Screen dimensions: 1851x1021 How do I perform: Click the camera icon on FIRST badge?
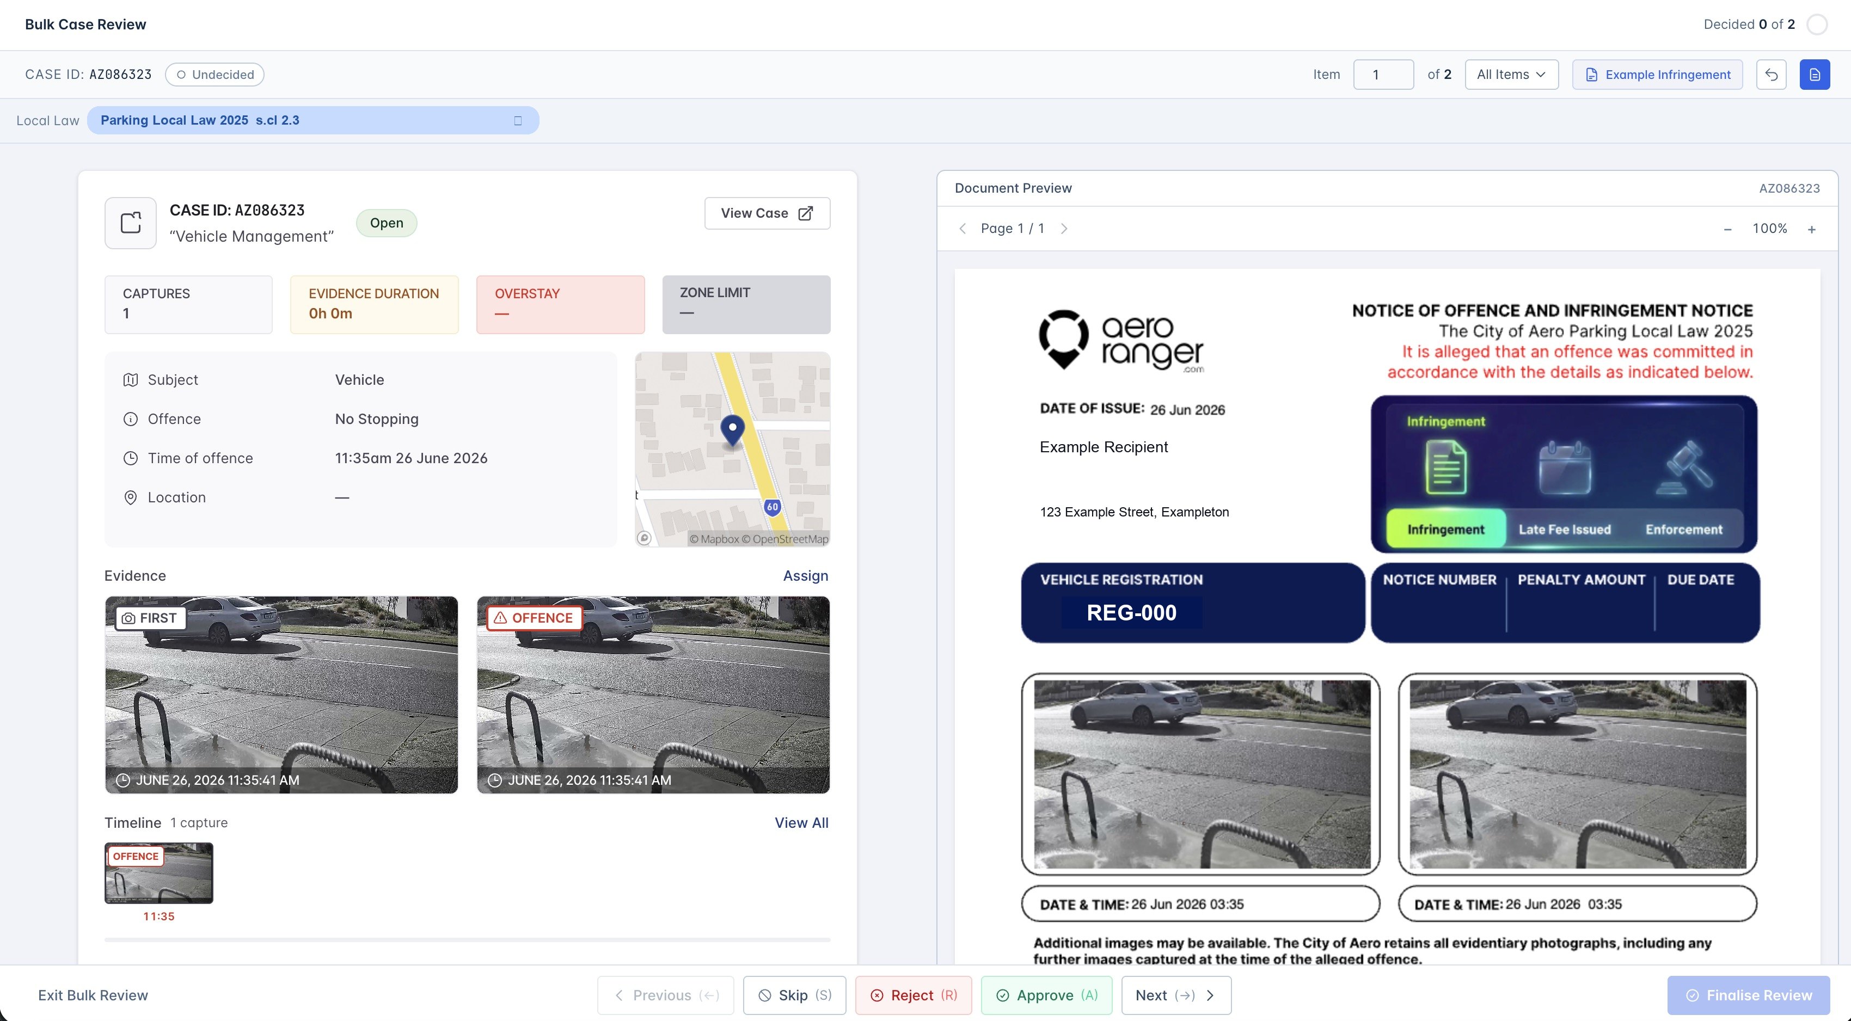(128, 619)
